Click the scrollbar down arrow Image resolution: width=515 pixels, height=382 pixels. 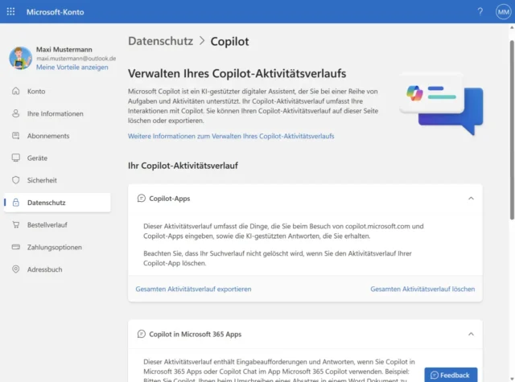pos(512,379)
